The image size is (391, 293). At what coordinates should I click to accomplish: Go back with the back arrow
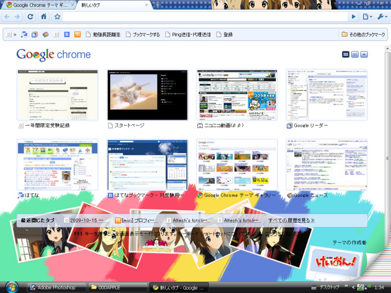click(x=7, y=17)
